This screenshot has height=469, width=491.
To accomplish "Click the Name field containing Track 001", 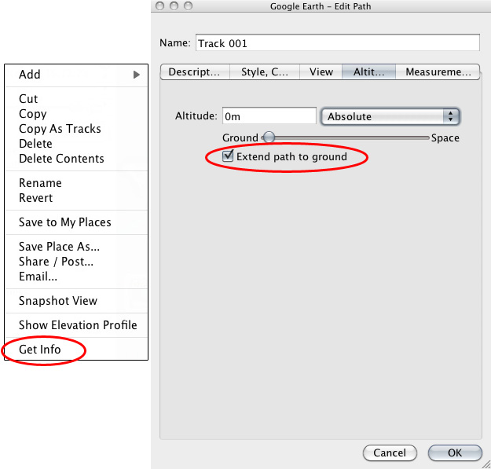I will [338, 43].
